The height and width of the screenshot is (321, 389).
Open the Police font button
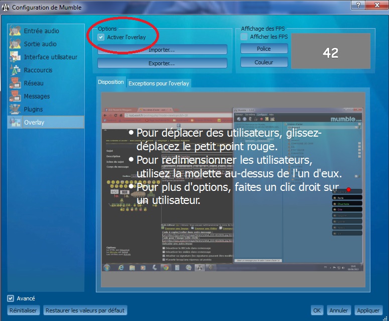[264, 49]
